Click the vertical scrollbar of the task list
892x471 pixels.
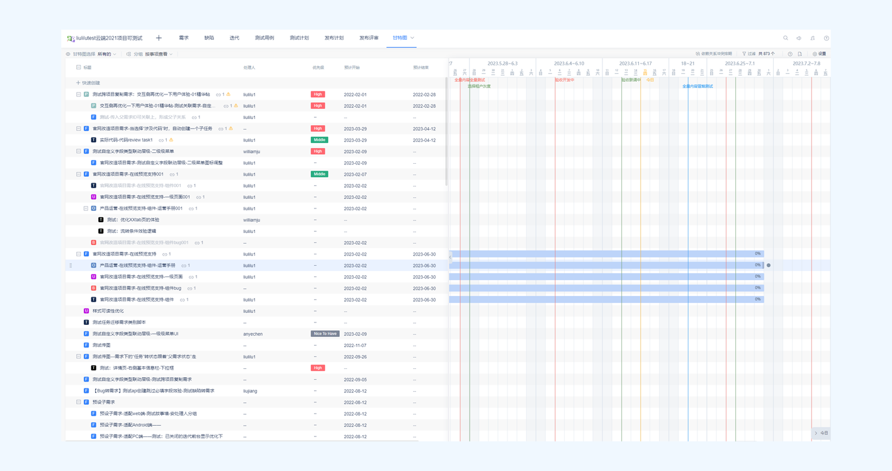pyautogui.click(x=447, y=132)
